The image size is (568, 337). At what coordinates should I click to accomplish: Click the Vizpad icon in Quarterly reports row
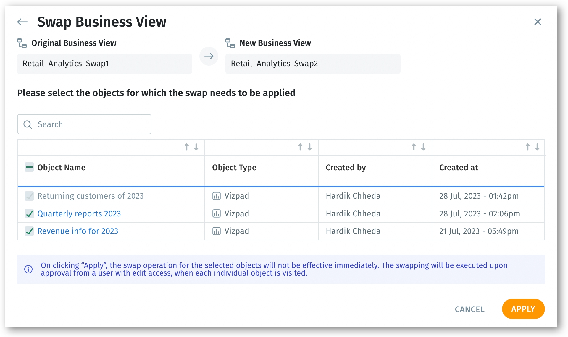click(217, 213)
